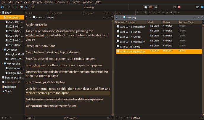The image size is (204, 120).
Task: Open dropdown arrow beside the green plus icon
Action: (18, 7)
